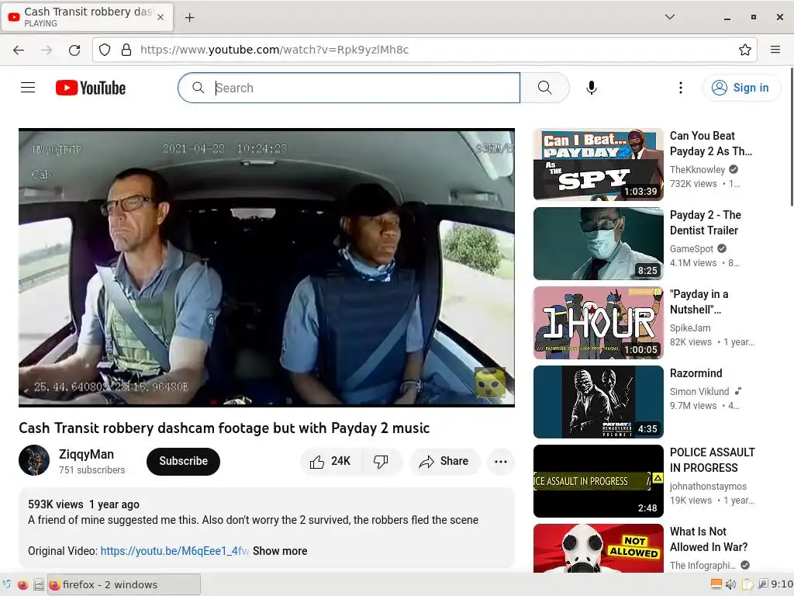The width and height of the screenshot is (794, 596).
Task: Open 'Payday 2 - The Dentist Trailer' title
Action: 706,223
